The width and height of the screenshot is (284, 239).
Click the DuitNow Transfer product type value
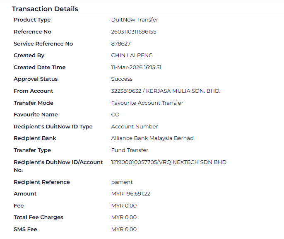[x=135, y=20]
